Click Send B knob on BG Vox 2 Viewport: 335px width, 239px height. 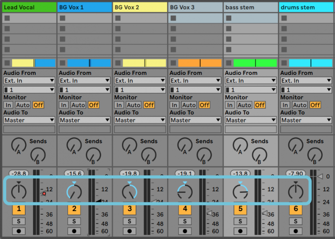click(149, 156)
